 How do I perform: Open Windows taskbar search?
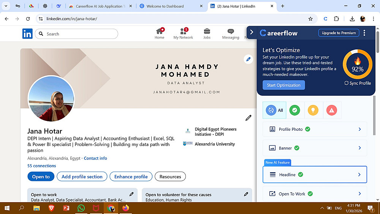tap(22, 208)
